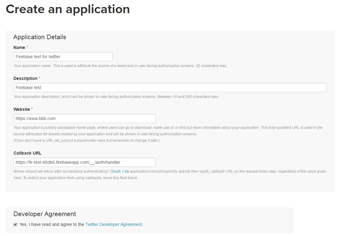Click the '32 characters max' help text
Image resolution: width=342 pixels, height=236 pixels.
[x=211, y=66]
